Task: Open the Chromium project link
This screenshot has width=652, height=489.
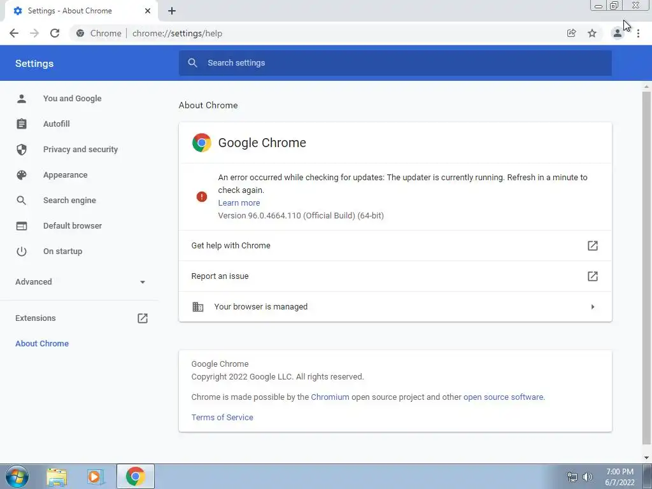Action: 330,397
